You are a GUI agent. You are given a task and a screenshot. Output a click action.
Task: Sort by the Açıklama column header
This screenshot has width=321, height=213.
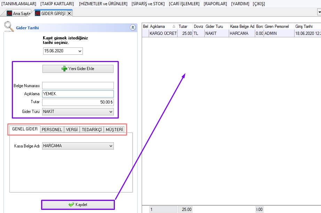coord(160,26)
